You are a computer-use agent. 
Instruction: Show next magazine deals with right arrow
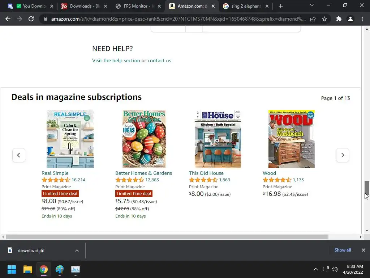click(x=343, y=155)
